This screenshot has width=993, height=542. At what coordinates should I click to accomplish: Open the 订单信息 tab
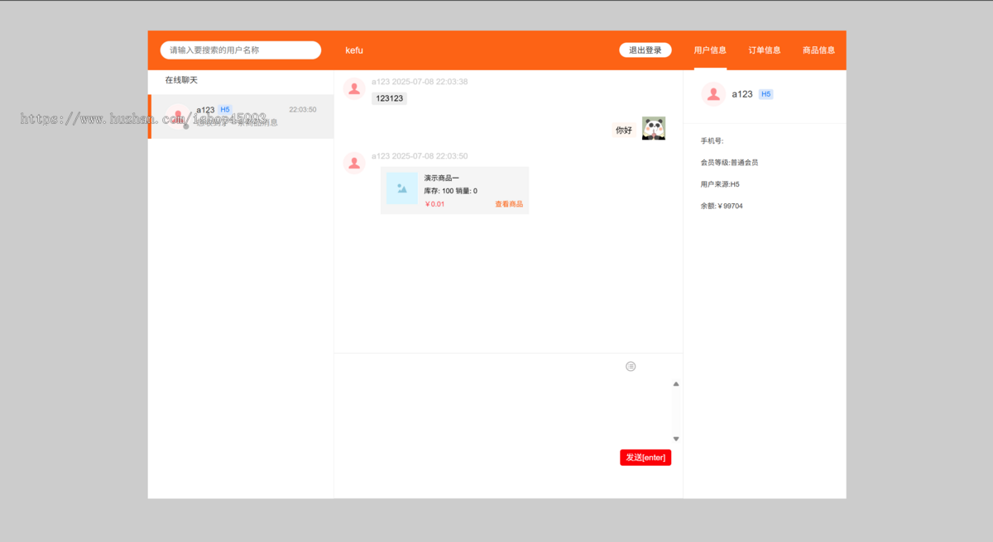coord(765,50)
